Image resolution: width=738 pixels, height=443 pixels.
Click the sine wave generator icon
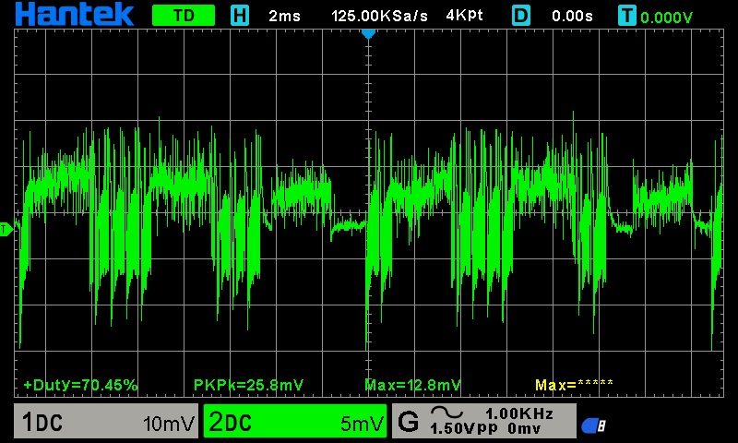[x=446, y=413]
